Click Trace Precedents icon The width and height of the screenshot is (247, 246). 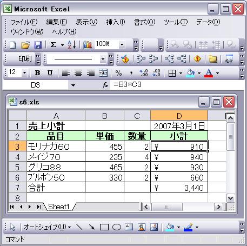click(141, 59)
